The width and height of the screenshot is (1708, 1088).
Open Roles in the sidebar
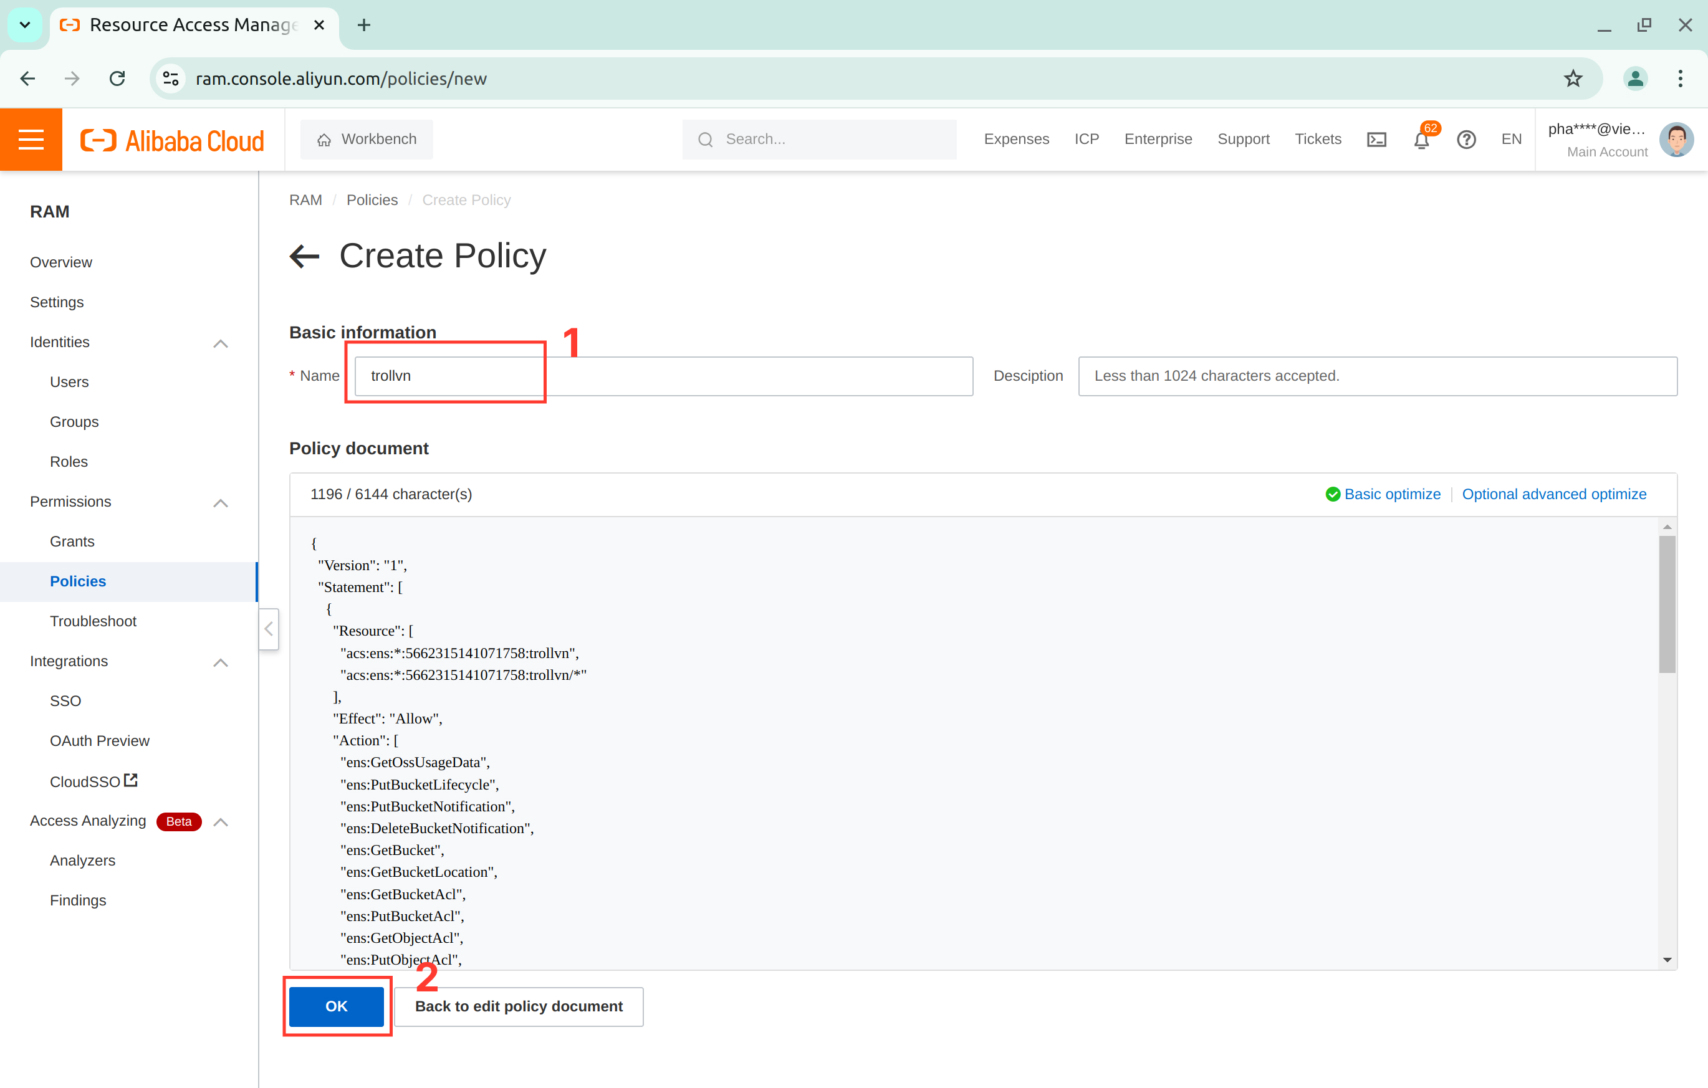coord(69,462)
